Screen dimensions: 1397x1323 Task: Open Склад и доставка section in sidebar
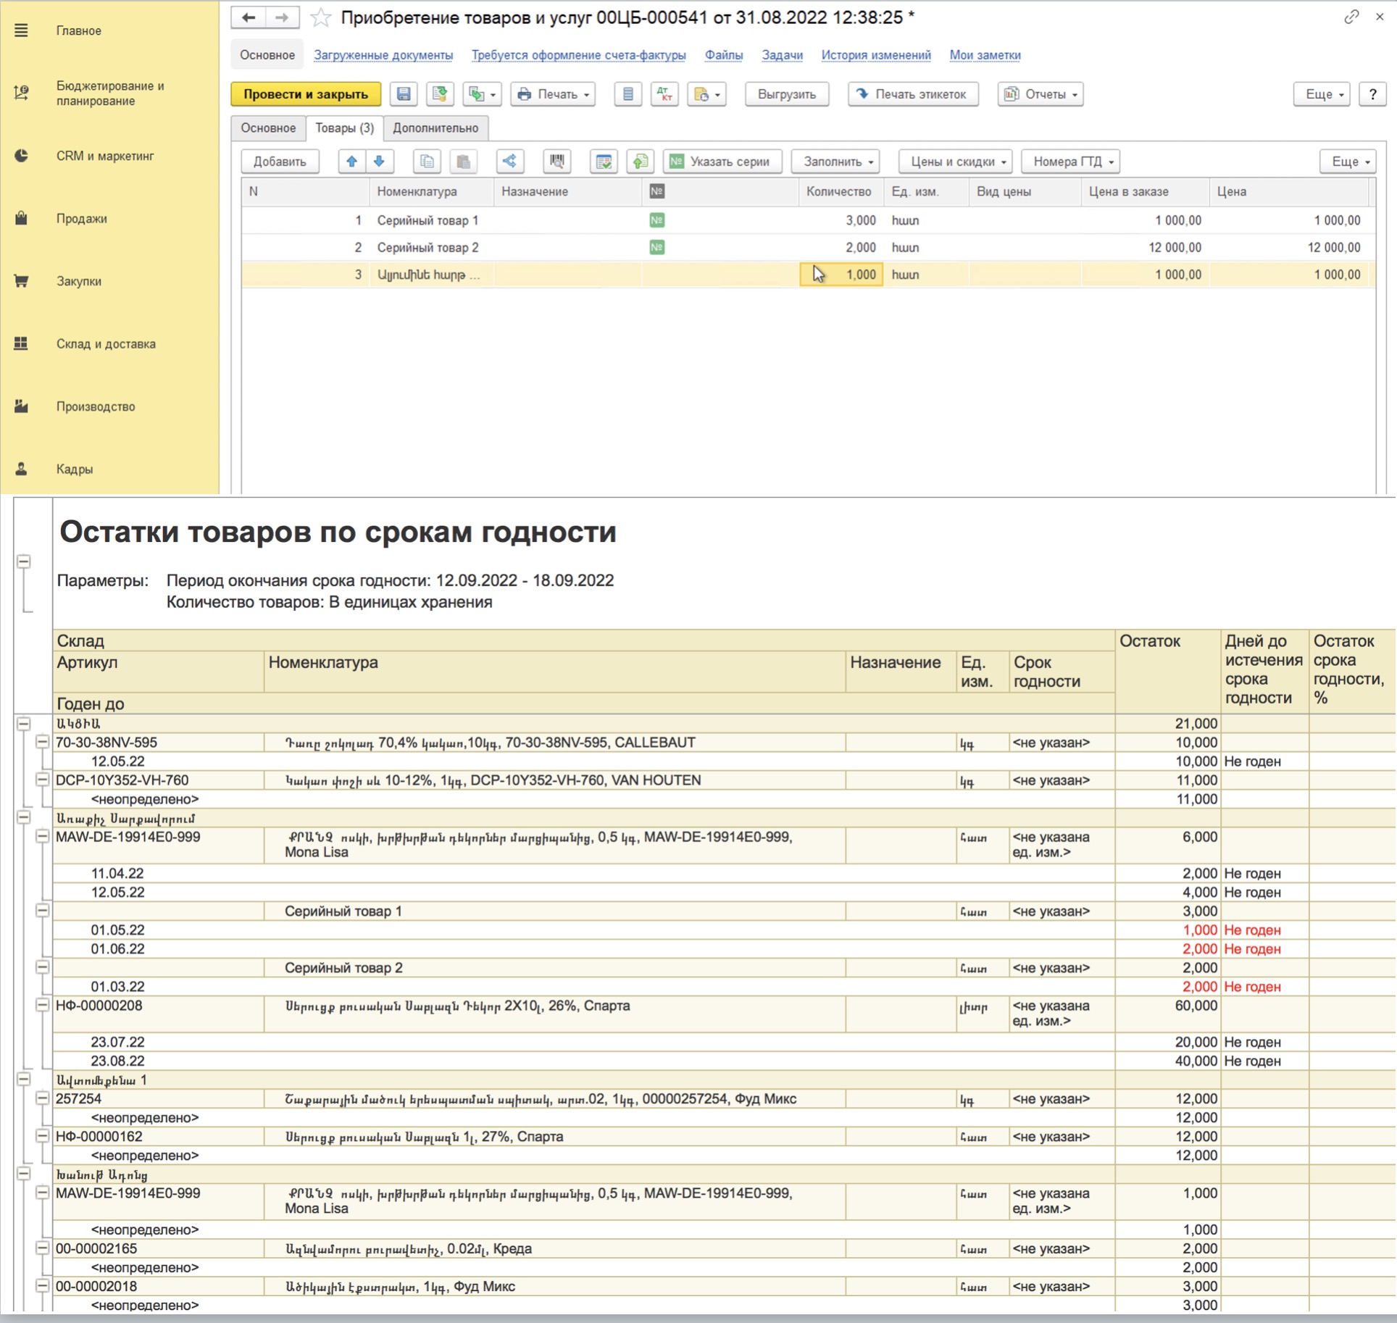pyautogui.click(x=106, y=344)
